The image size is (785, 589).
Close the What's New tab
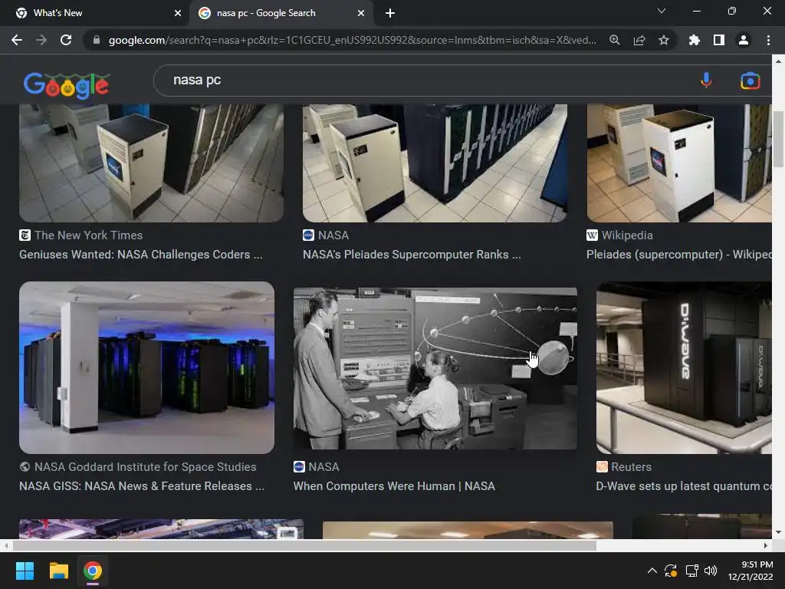(178, 13)
